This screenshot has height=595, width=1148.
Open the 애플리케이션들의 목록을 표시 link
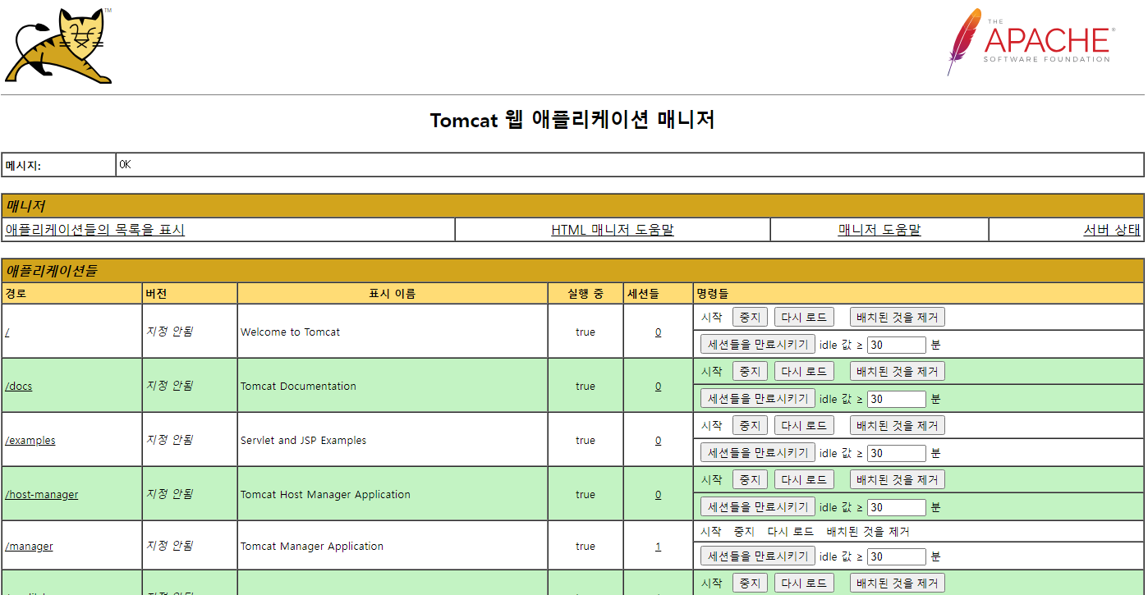(94, 230)
